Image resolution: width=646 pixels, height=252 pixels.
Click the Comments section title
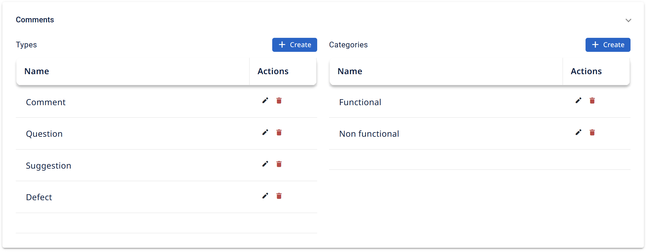[35, 20]
